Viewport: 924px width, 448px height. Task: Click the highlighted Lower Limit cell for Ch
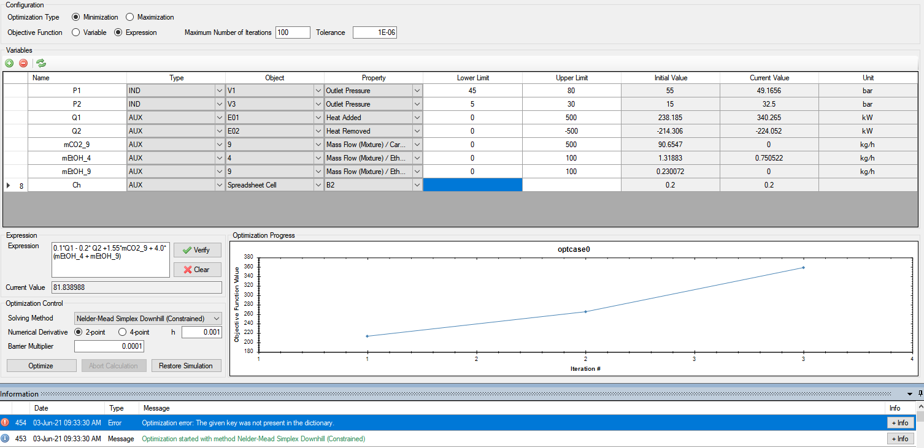(472, 184)
